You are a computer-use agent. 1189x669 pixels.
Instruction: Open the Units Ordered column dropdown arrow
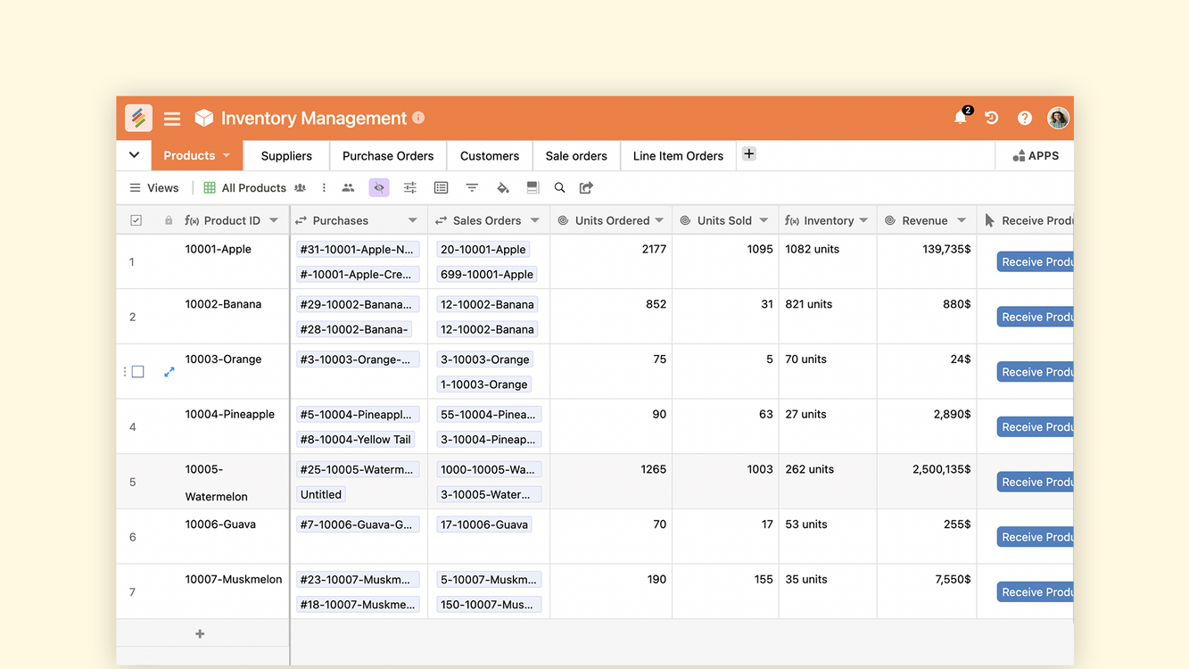[x=659, y=220]
